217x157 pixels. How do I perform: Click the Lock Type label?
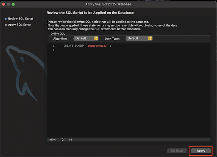[x=112, y=39]
